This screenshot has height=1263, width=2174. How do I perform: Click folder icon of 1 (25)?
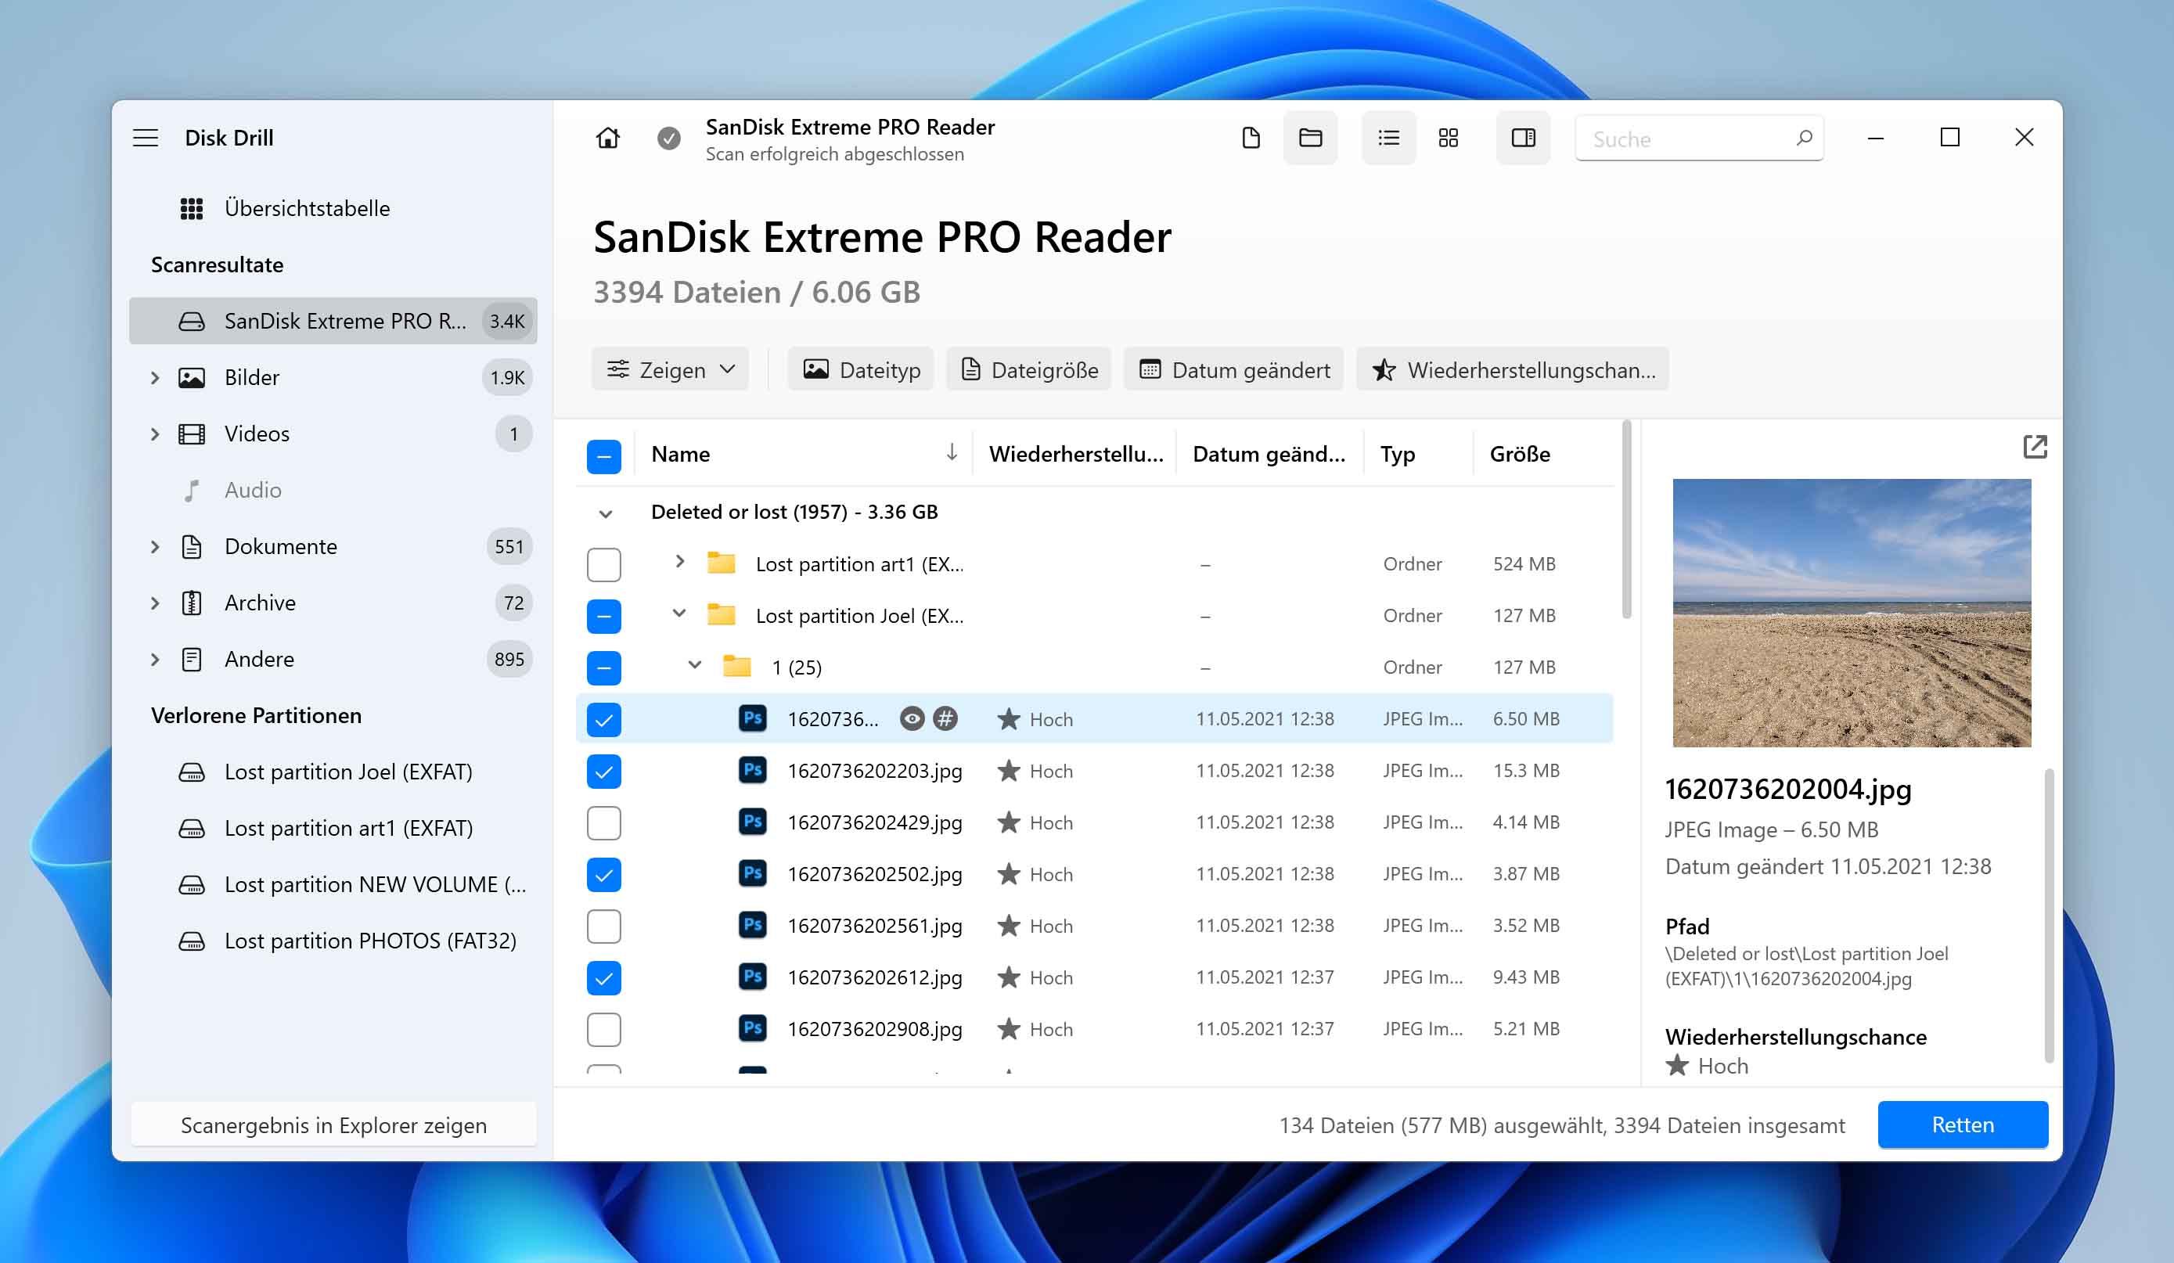coord(736,667)
